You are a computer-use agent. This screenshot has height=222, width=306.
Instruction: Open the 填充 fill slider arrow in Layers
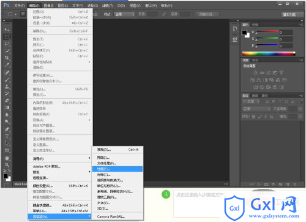click(300, 117)
